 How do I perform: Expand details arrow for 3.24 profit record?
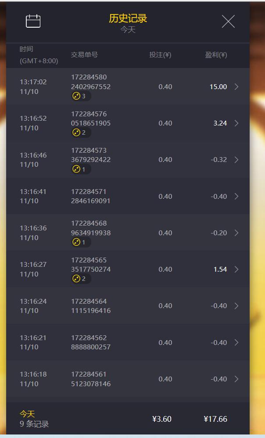click(236, 123)
